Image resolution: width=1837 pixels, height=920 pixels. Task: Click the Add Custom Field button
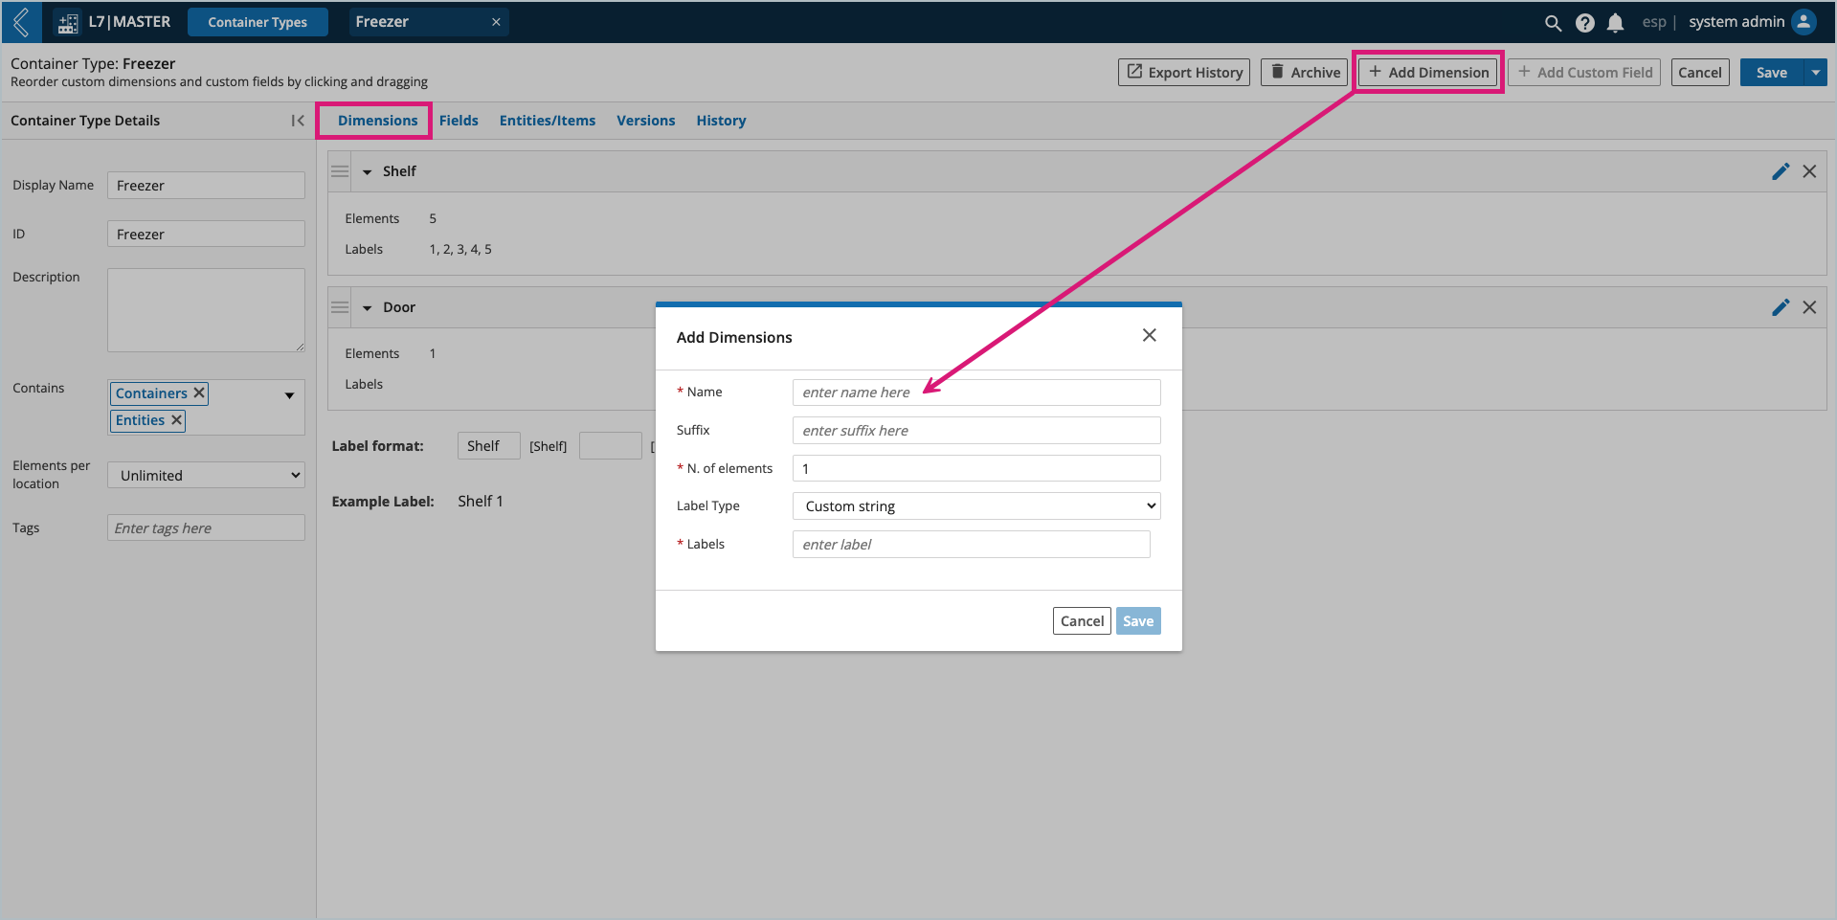coord(1584,73)
